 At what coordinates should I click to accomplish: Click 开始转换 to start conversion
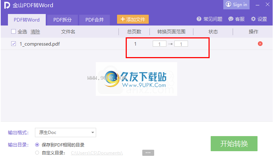pos(234,144)
